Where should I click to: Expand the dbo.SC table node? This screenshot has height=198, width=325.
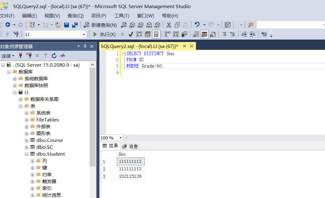(26, 147)
